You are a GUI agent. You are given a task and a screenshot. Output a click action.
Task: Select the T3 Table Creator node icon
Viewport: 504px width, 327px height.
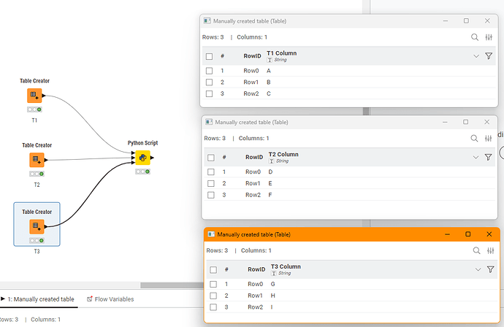(37, 226)
